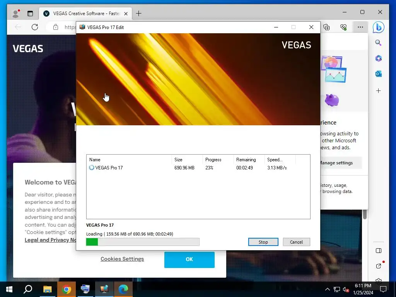The image size is (396, 297).
Task: Click the Speed column header
Action: [x=280, y=160]
